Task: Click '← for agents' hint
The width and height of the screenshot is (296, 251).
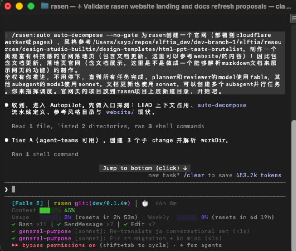Action: [201, 246]
